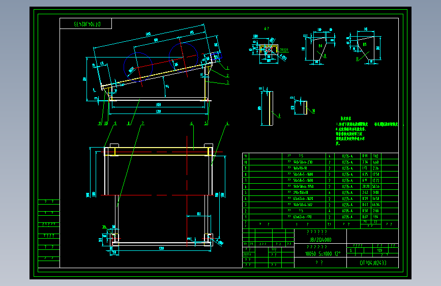Click the right blue circle in the side view

click(x=183, y=57)
